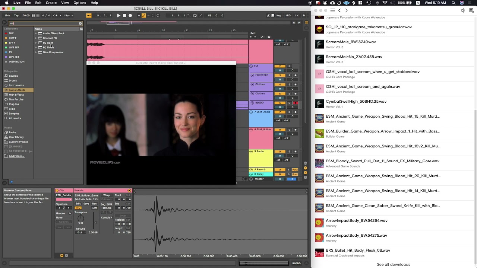
Task: Toggle the Metronome button
Action: click(x=56, y=15)
